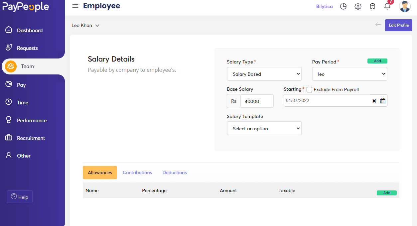Image resolution: width=417 pixels, height=226 pixels.
Task: Open the Deductions tab
Action: point(174,172)
